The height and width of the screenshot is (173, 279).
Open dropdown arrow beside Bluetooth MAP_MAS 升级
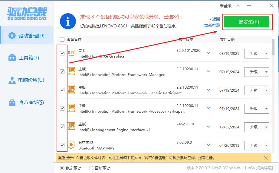(x=266, y=146)
